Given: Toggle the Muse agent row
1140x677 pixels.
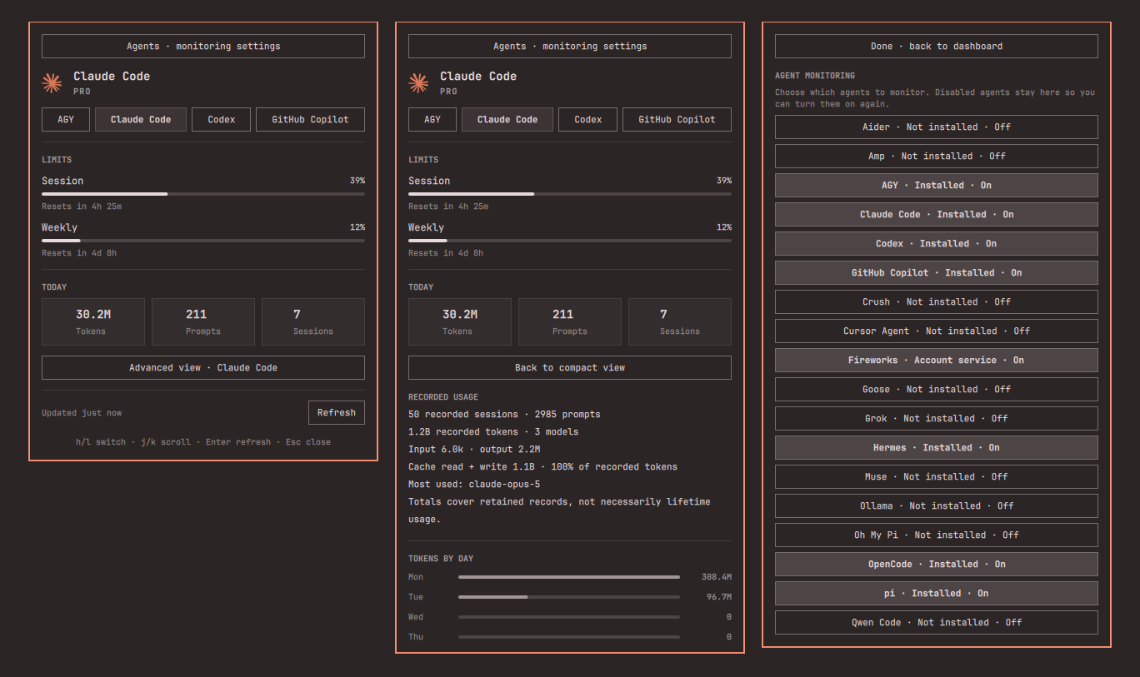Looking at the screenshot, I should tap(937, 477).
